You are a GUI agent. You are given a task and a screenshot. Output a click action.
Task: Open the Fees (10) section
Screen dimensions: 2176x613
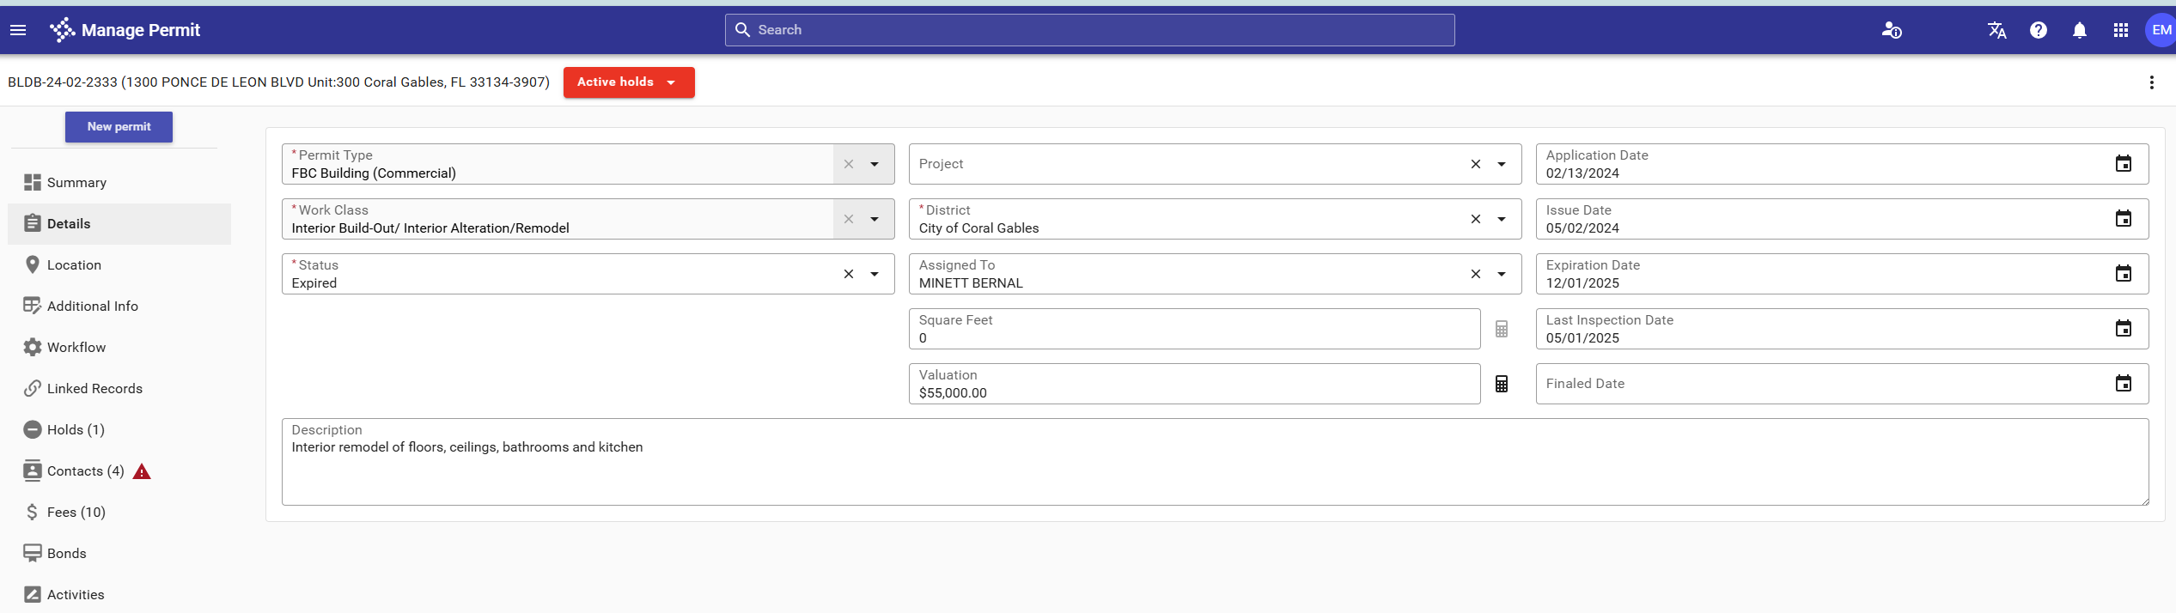click(x=76, y=512)
